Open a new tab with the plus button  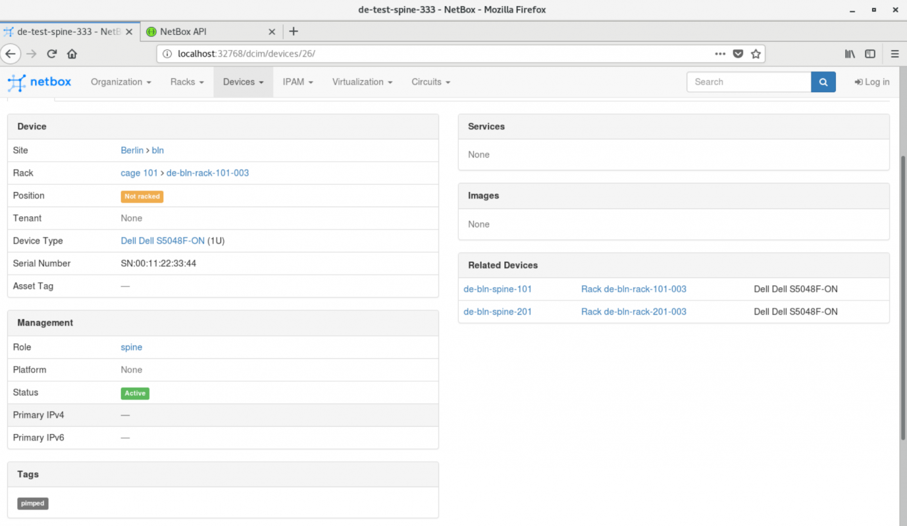coord(294,31)
